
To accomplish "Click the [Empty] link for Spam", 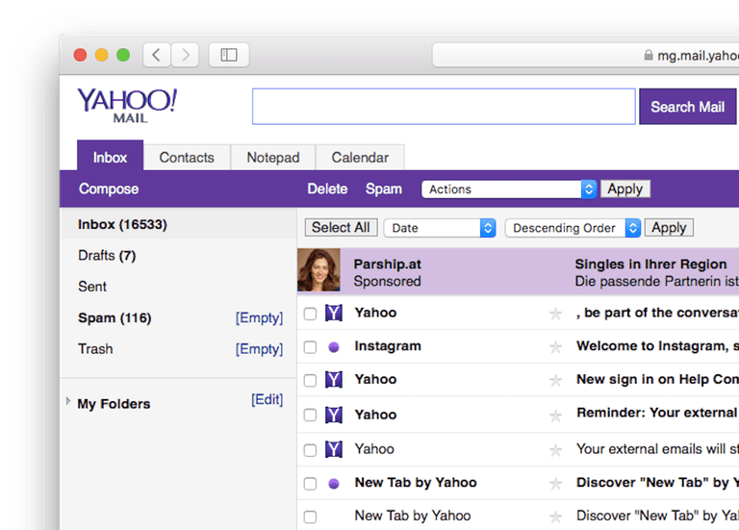I will (259, 318).
